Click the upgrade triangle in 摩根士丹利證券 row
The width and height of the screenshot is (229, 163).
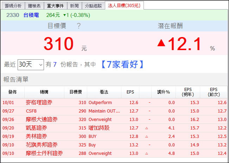point(147,153)
